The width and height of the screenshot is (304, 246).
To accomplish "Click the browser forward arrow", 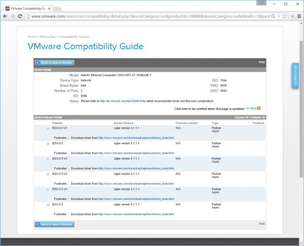I will (x=13, y=16).
